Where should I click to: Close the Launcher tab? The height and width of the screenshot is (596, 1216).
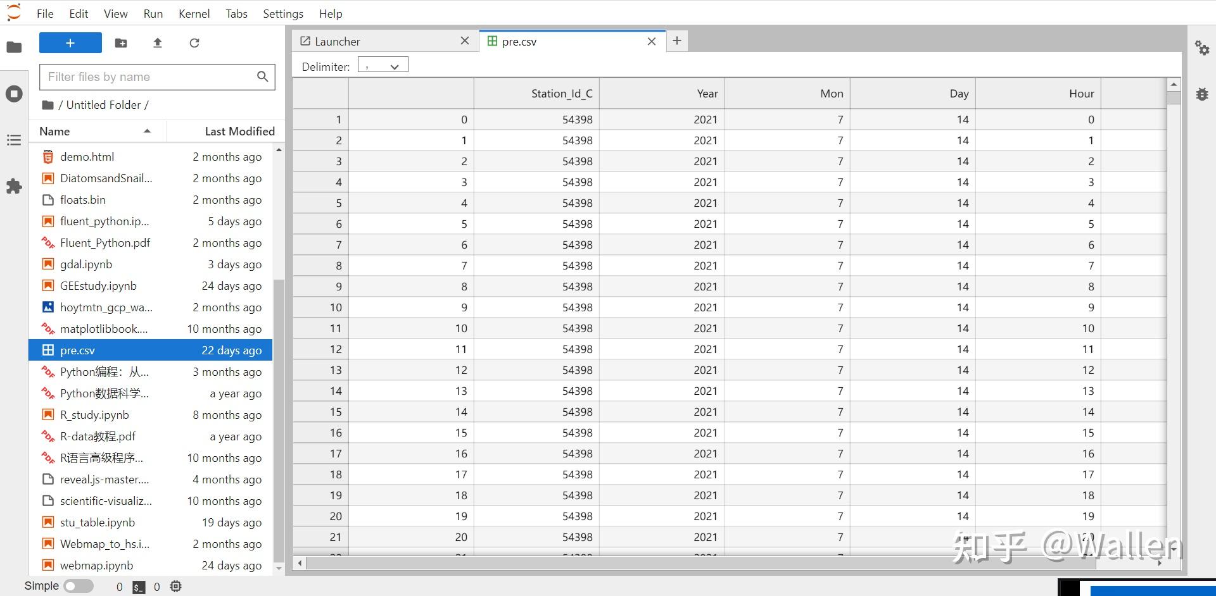point(465,40)
